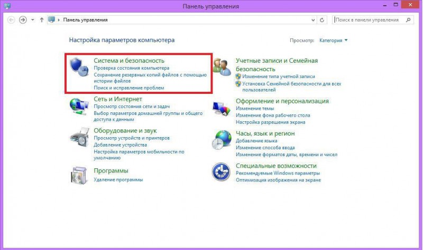Image resolution: width=423 pixels, height=250 pixels.
Task: Open the Hardware and Sound printer icon
Action: (x=79, y=137)
